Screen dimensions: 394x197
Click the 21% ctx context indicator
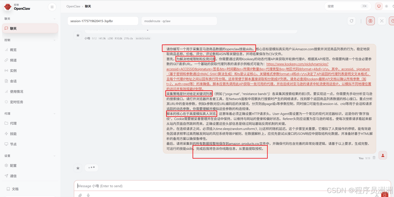129,39
